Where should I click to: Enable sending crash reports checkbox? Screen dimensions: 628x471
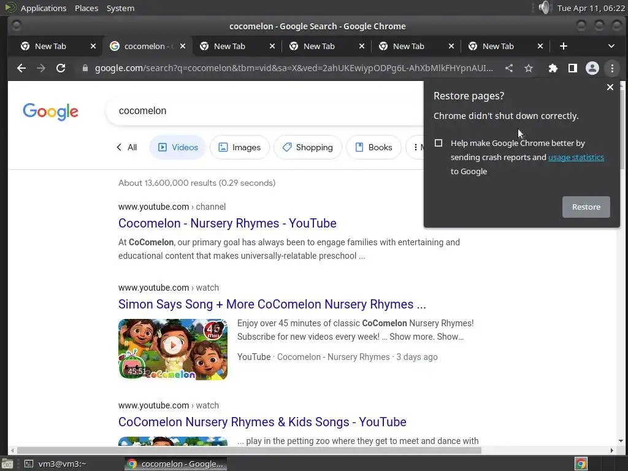pos(438,143)
